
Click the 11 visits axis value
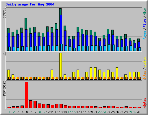coord(4,54)
